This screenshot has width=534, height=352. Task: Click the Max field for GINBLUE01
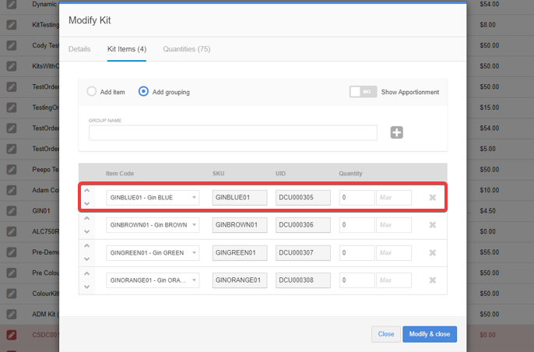tap(394, 198)
